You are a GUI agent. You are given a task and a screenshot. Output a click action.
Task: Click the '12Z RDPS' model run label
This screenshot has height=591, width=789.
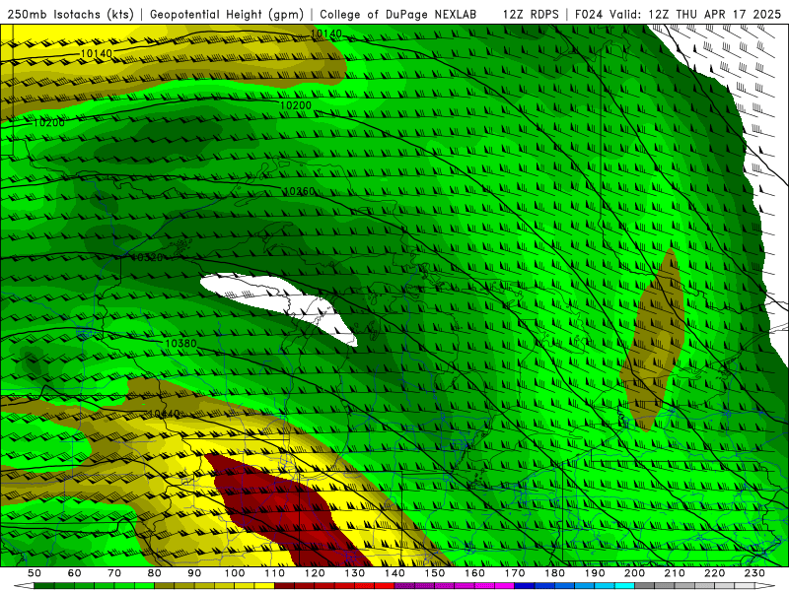tap(531, 15)
